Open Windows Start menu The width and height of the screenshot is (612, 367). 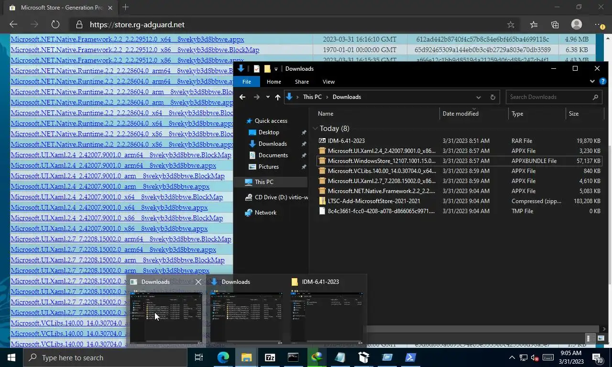tap(11, 357)
